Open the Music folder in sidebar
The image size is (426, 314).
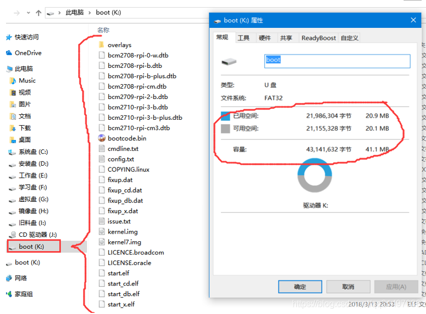pyautogui.click(x=23, y=80)
